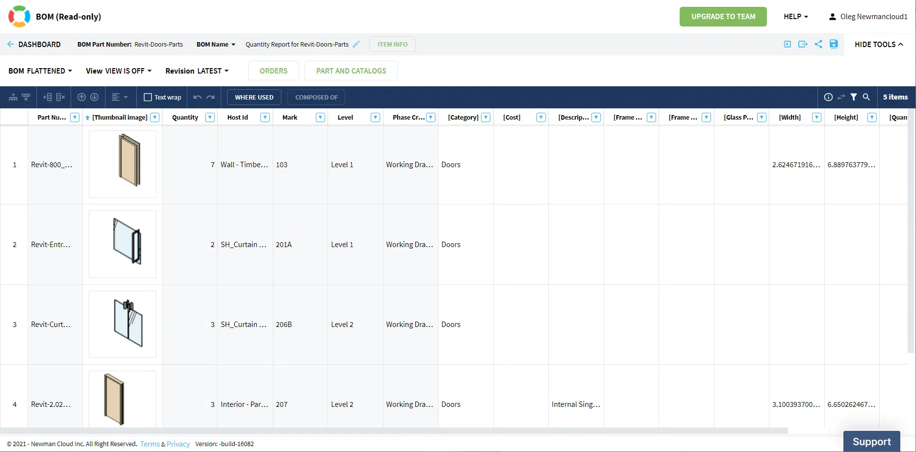Screen dimensions: 916x452
Task: Click the UPGRADE TO TEAM button
Action: (723, 17)
